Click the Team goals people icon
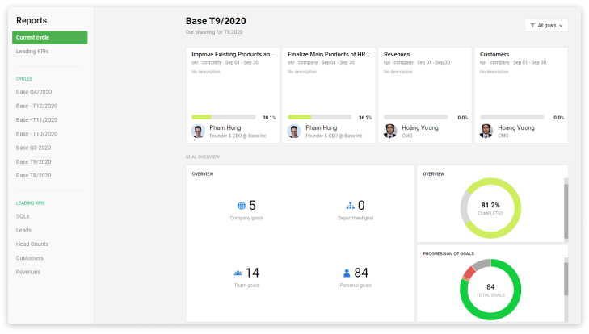This screenshot has height=334, width=589. coord(238,273)
